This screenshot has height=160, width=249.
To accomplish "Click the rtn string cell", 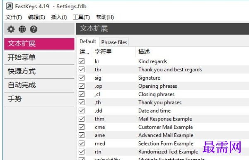I will (x=98, y=152).
